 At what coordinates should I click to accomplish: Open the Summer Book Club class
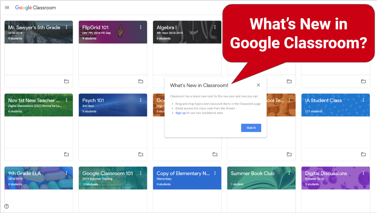coord(253,173)
